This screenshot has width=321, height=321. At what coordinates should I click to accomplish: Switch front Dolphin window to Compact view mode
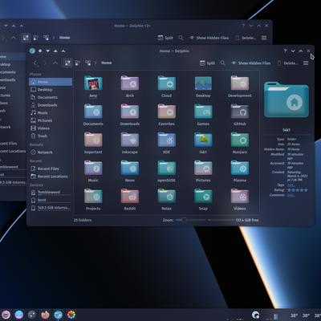click(78, 63)
